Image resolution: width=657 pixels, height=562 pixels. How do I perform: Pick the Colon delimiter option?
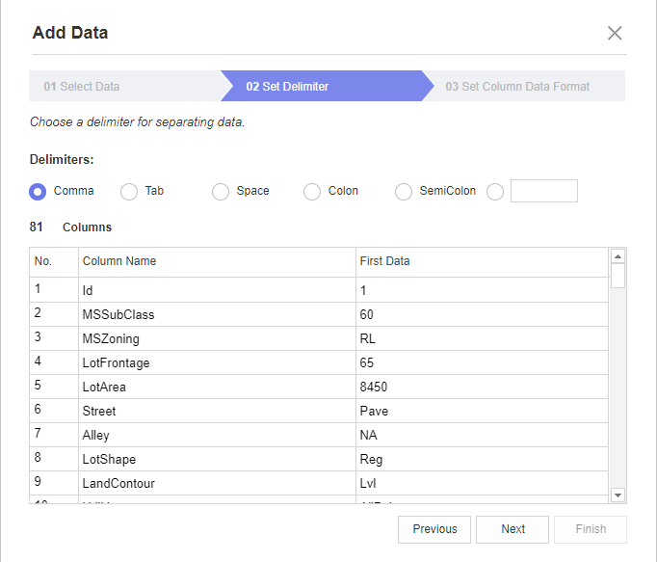[312, 192]
